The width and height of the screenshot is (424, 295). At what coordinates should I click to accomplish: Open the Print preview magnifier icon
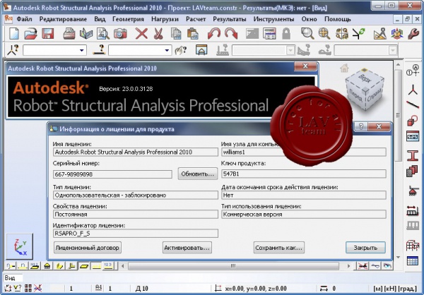click(103, 34)
